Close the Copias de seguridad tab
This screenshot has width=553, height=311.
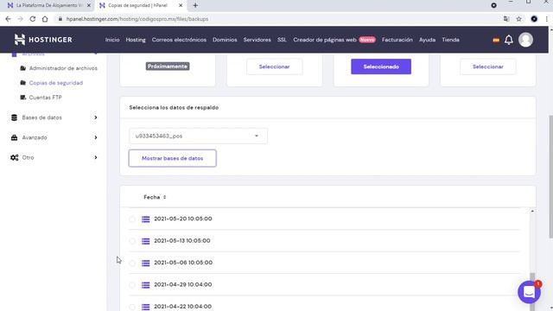181,5
